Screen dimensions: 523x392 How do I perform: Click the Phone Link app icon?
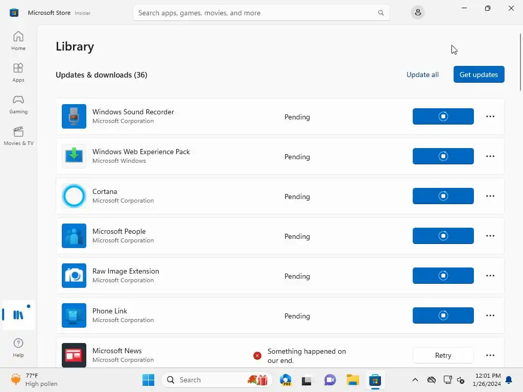click(74, 315)
